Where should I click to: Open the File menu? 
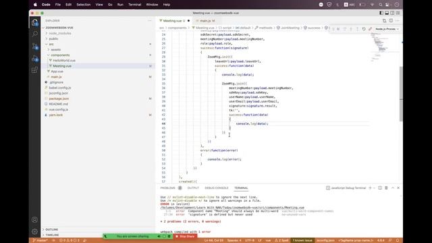tap(58, 5)
